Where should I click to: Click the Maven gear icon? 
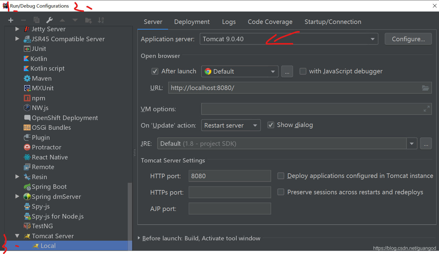point(27,79)
